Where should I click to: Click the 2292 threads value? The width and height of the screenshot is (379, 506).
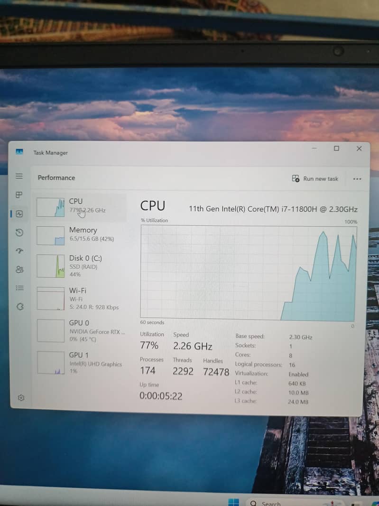point(183,371)
